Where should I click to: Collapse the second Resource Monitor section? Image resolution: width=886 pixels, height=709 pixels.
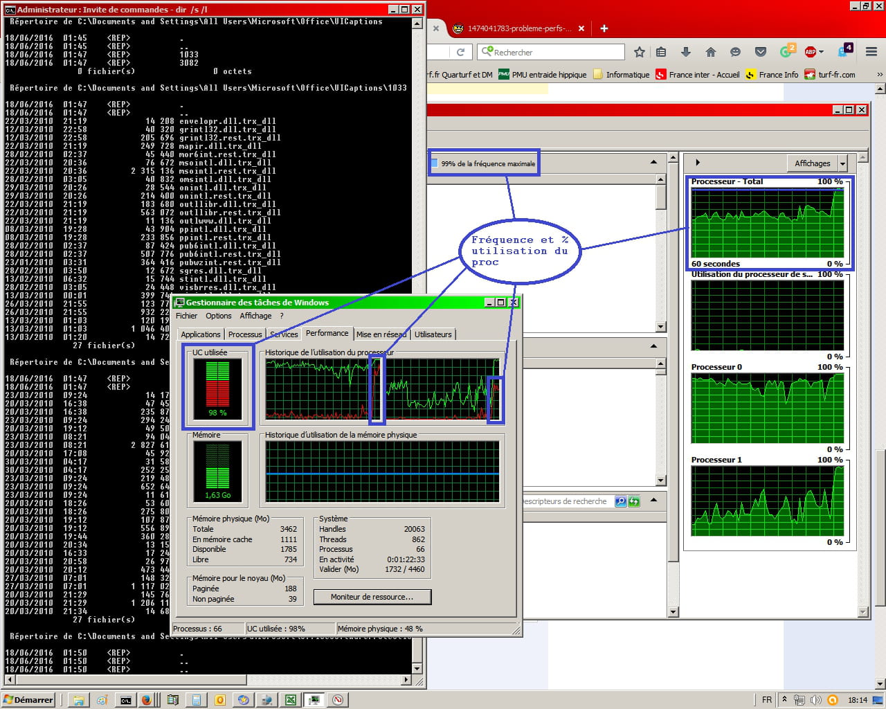(x=653, y=345)
